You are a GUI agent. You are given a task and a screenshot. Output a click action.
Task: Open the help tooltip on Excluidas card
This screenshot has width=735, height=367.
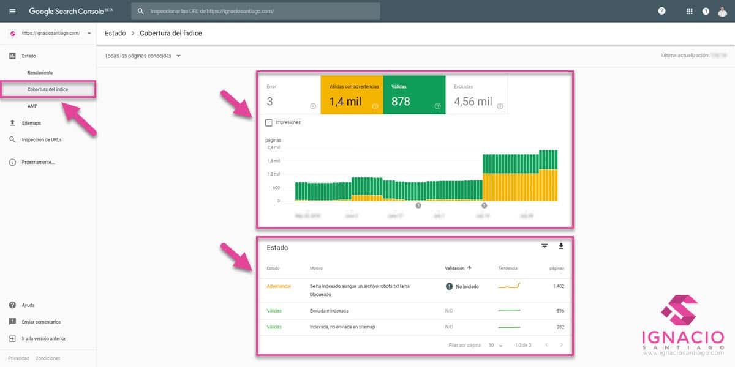coord(500,106)
